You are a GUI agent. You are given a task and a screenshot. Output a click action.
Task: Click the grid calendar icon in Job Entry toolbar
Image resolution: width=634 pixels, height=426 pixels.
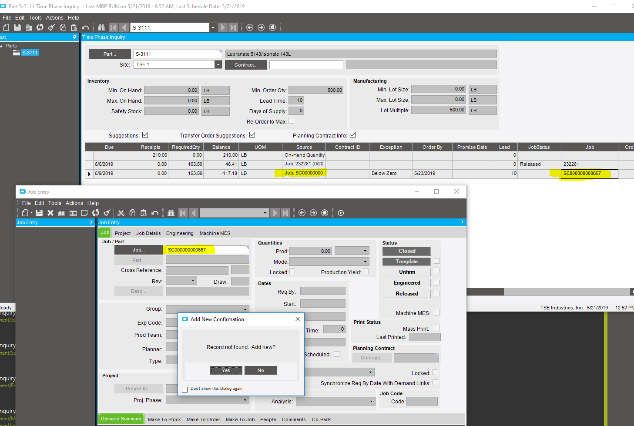pyautogui.click(x=73, y=213)
